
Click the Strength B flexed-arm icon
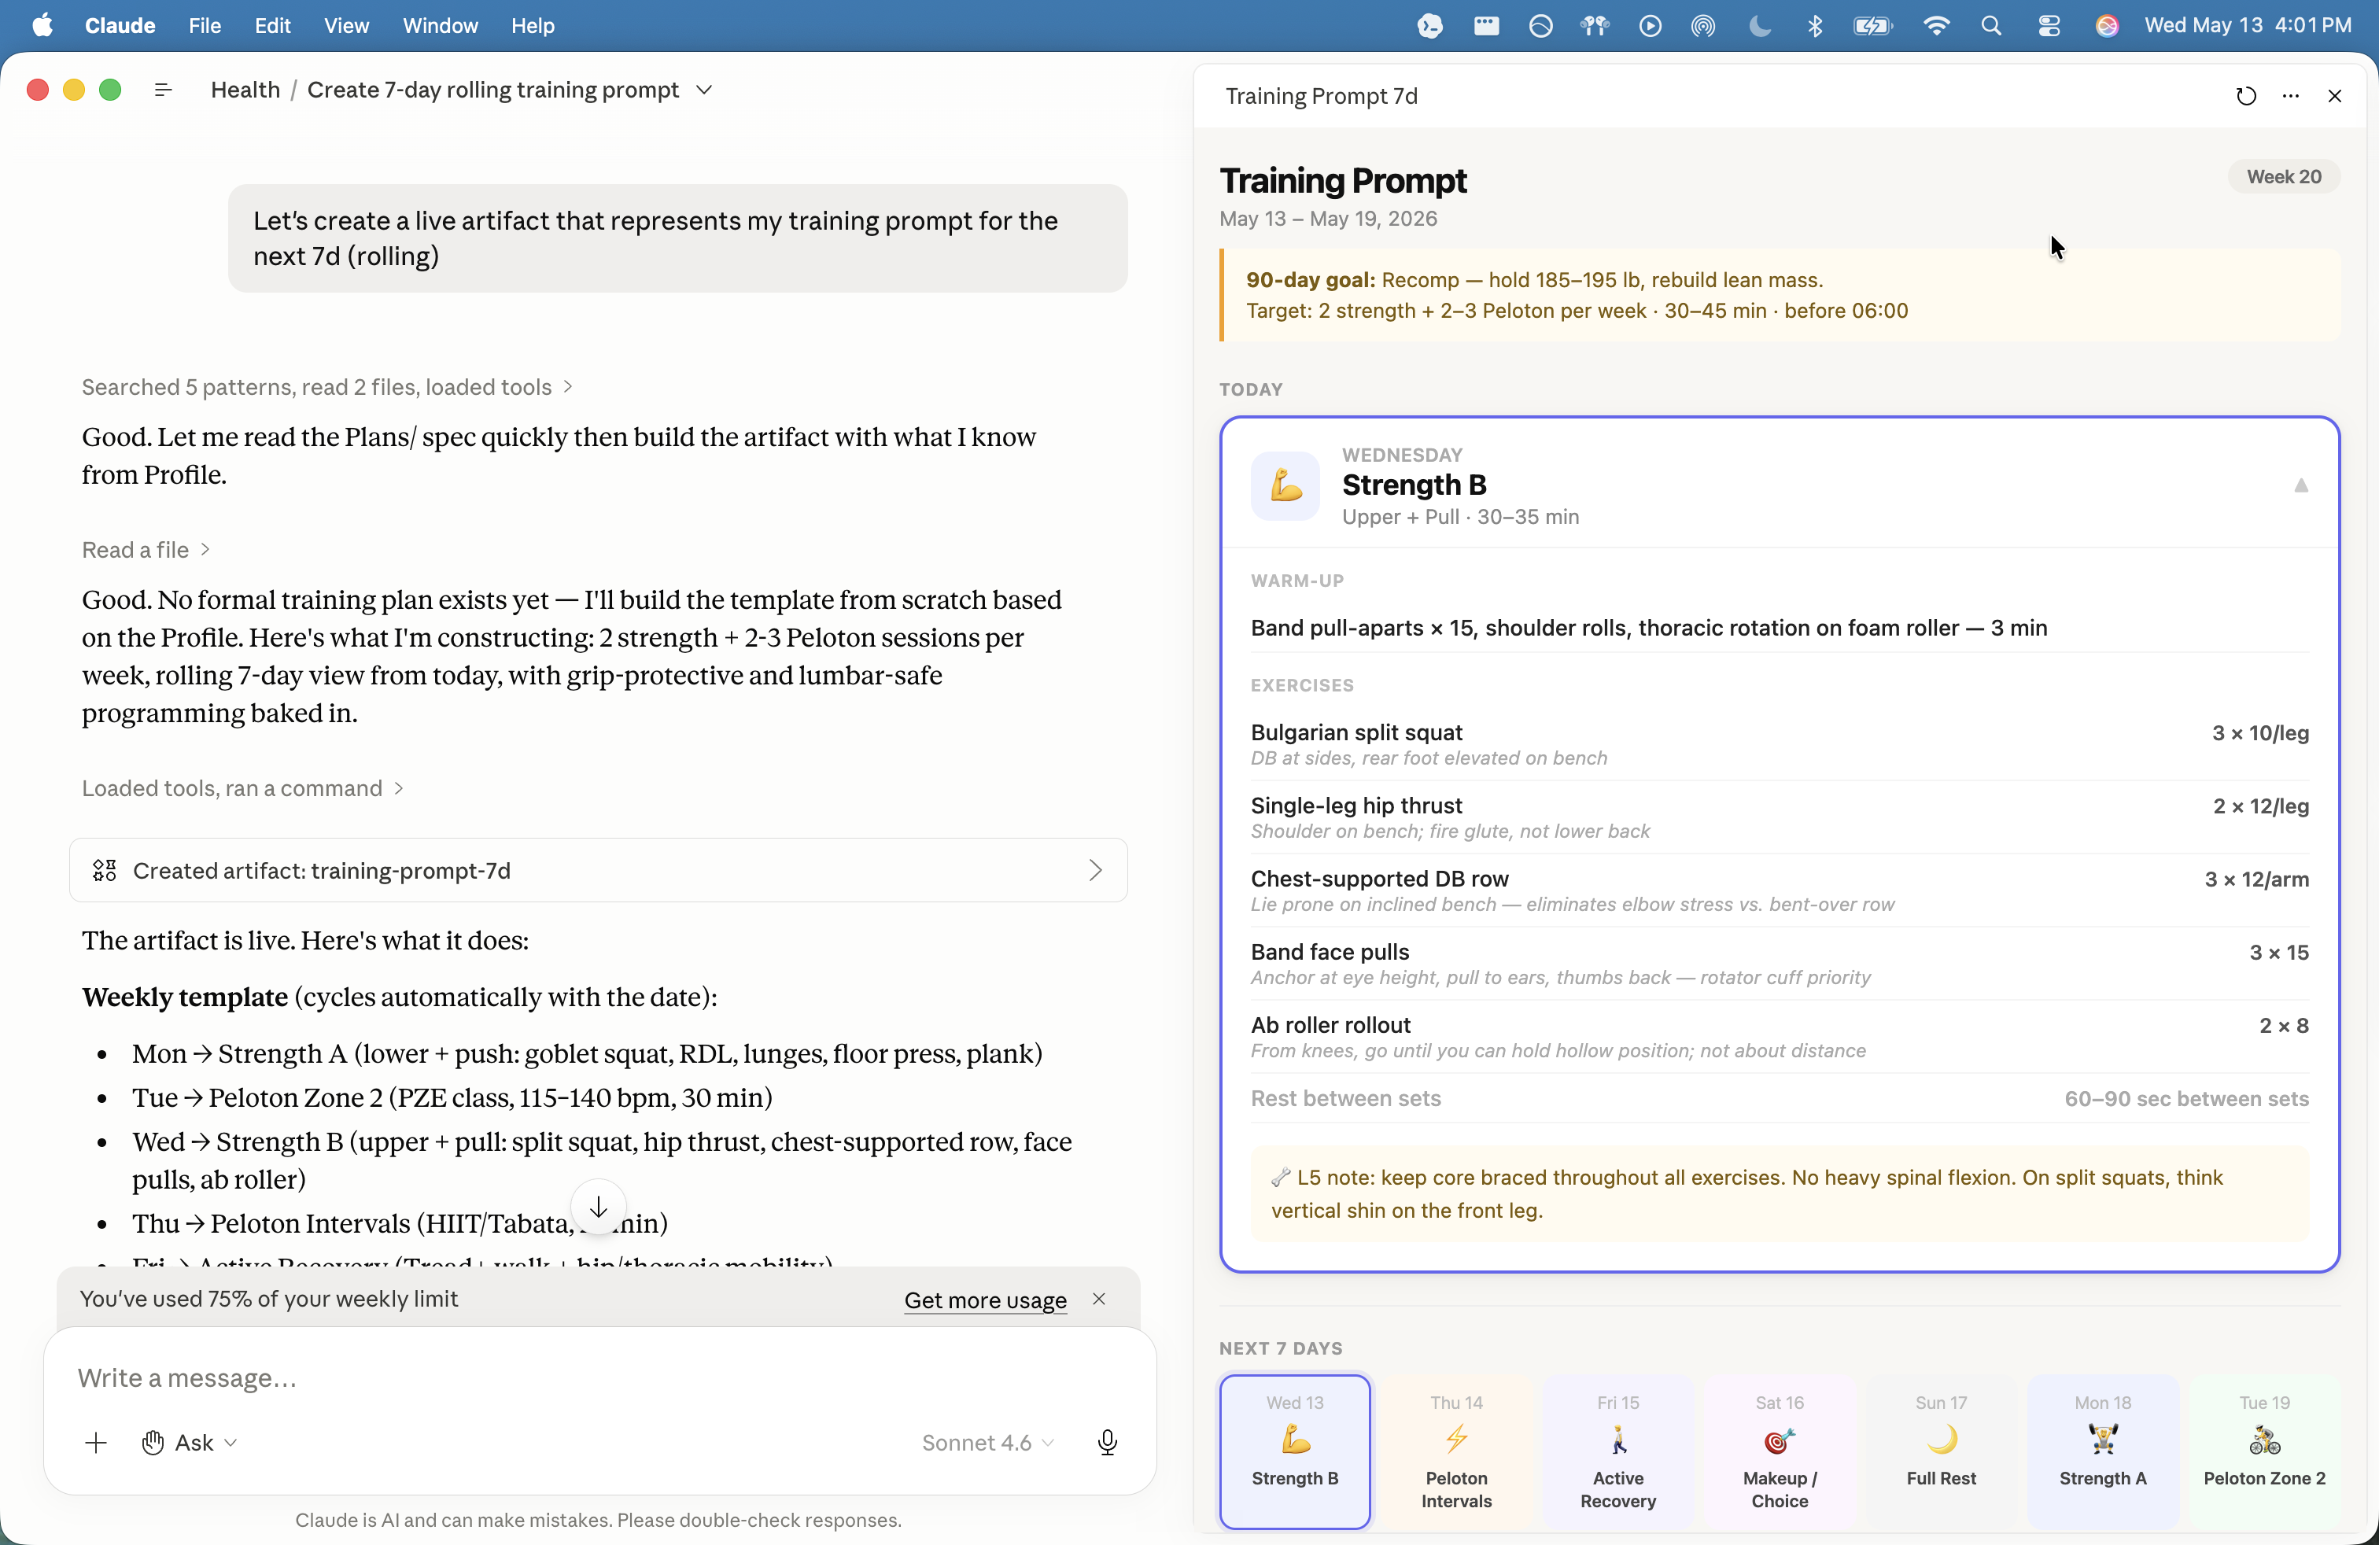(1285, 485)
